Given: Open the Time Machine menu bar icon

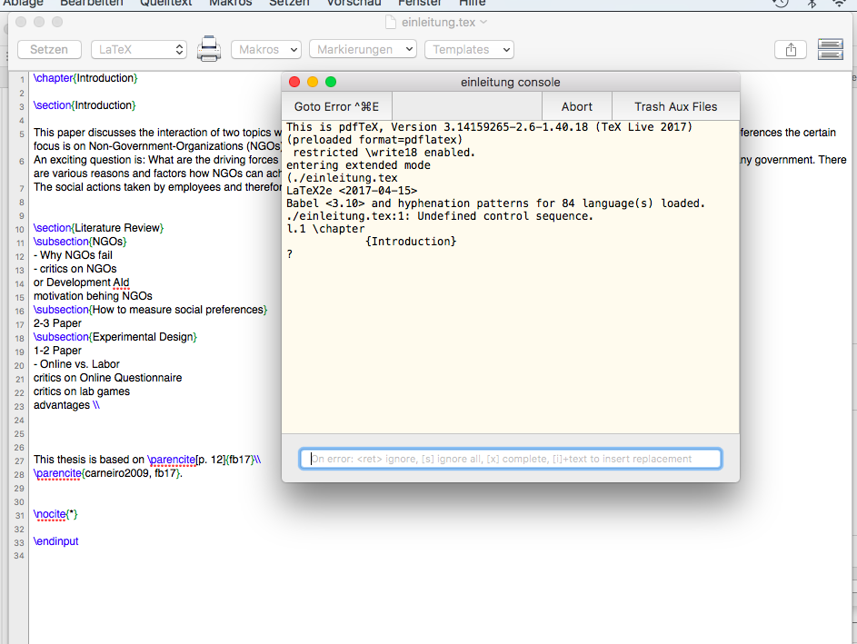Looking at the screenshot, I should tap(781, 3).
